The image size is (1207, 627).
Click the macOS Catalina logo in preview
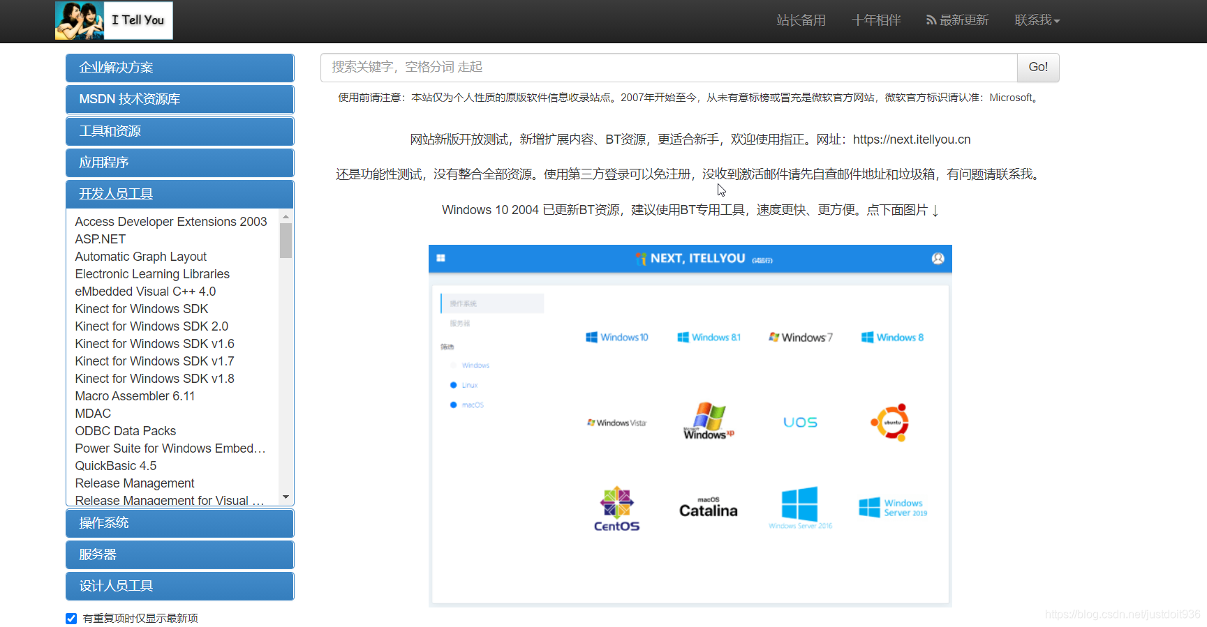coord(709,508)
